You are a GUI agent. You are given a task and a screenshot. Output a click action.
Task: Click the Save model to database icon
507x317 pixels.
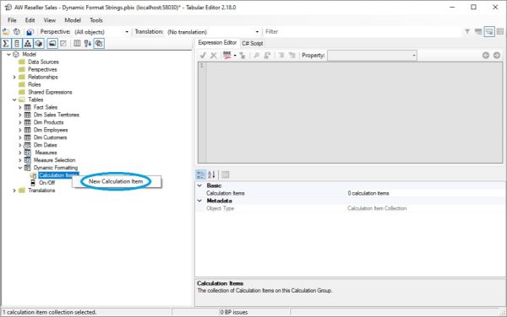(x=30, y=31)
